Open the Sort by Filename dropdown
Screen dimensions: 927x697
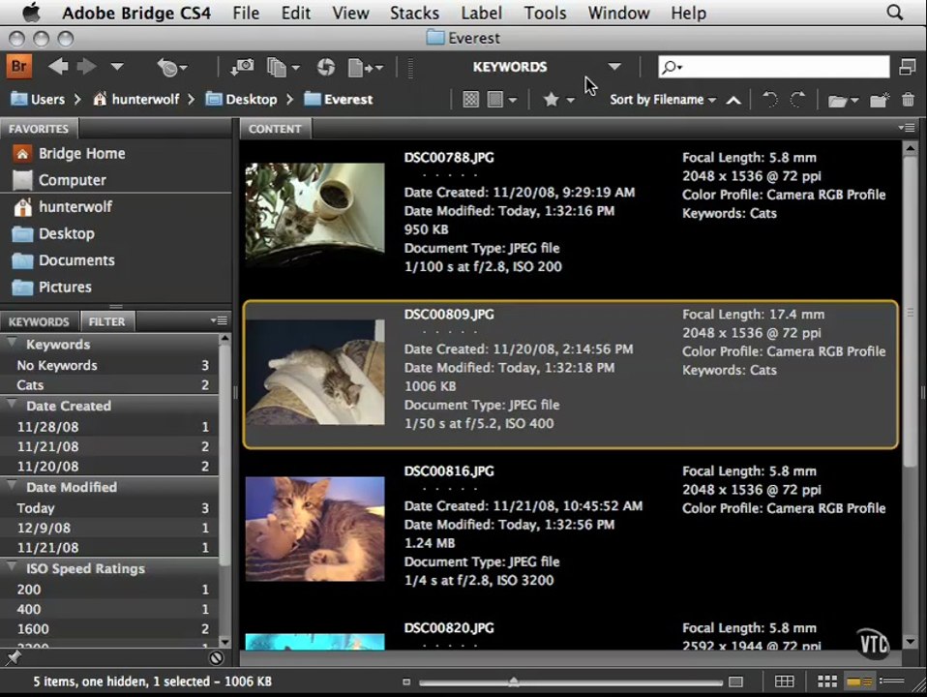[663, 100]
